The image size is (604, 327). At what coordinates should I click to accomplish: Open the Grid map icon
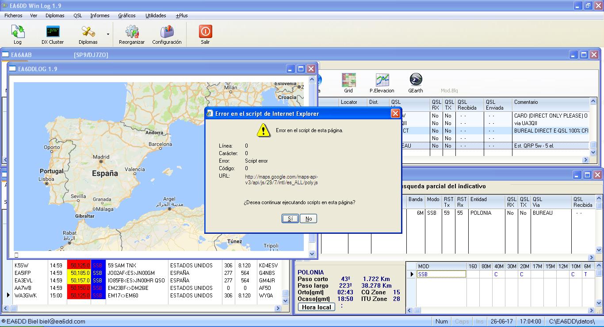click(x=348, y=83)
